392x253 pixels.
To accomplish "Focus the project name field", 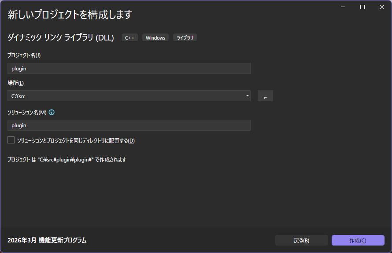I will pos(129,69).
